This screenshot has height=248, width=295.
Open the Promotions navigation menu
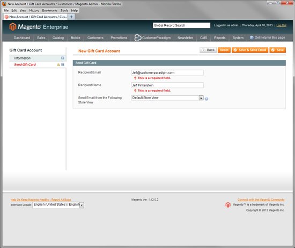click(x=119, y=38)
